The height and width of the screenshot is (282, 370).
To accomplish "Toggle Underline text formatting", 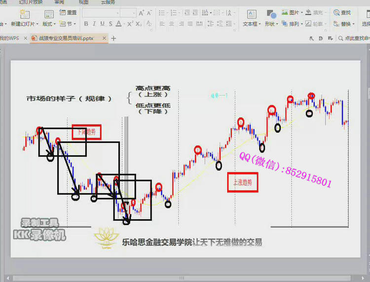I will click(103, 24).
